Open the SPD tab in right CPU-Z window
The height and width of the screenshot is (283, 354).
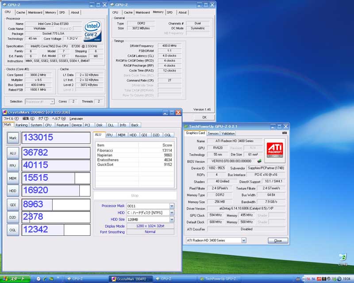point(170,12)
